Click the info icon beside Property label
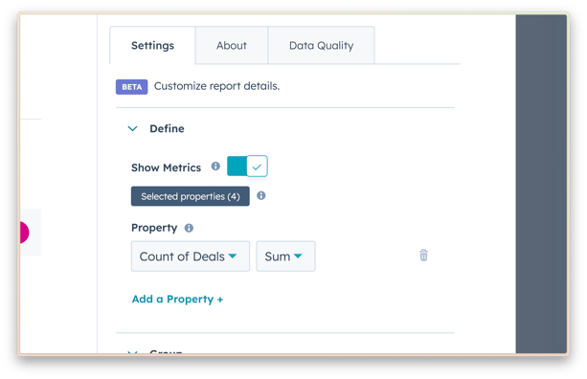This screenshot has height=379, width=587. (189, 228)
